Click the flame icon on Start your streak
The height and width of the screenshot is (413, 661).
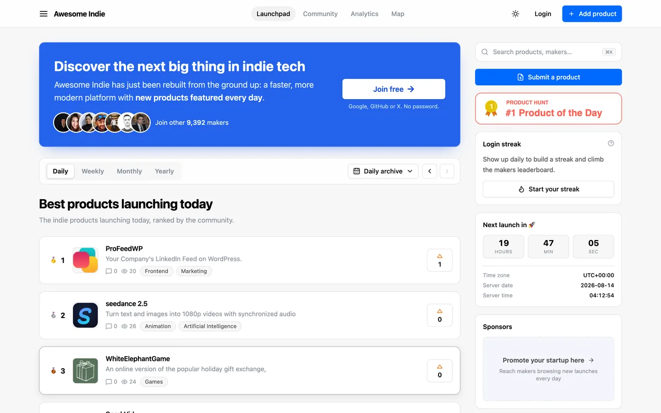522,189
